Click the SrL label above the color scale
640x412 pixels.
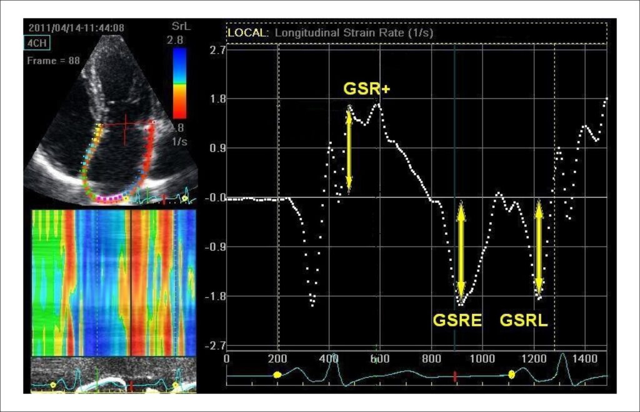181,26
